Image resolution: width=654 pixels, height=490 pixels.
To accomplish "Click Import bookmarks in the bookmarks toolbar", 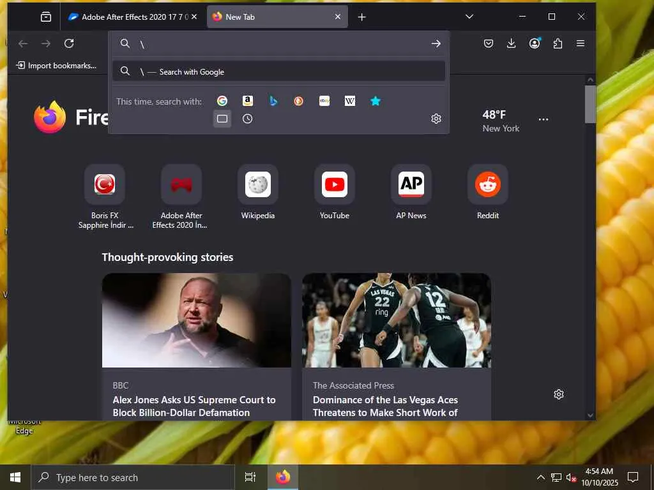I will click(56, 66).
